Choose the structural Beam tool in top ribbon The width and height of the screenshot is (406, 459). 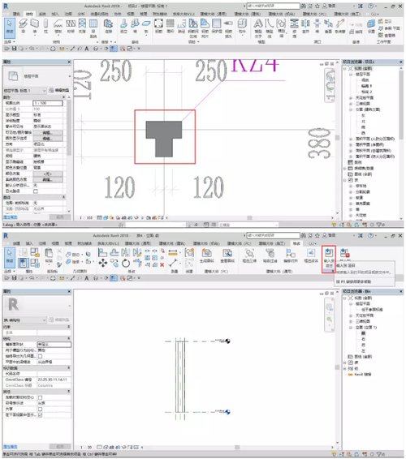click(24, 26)
